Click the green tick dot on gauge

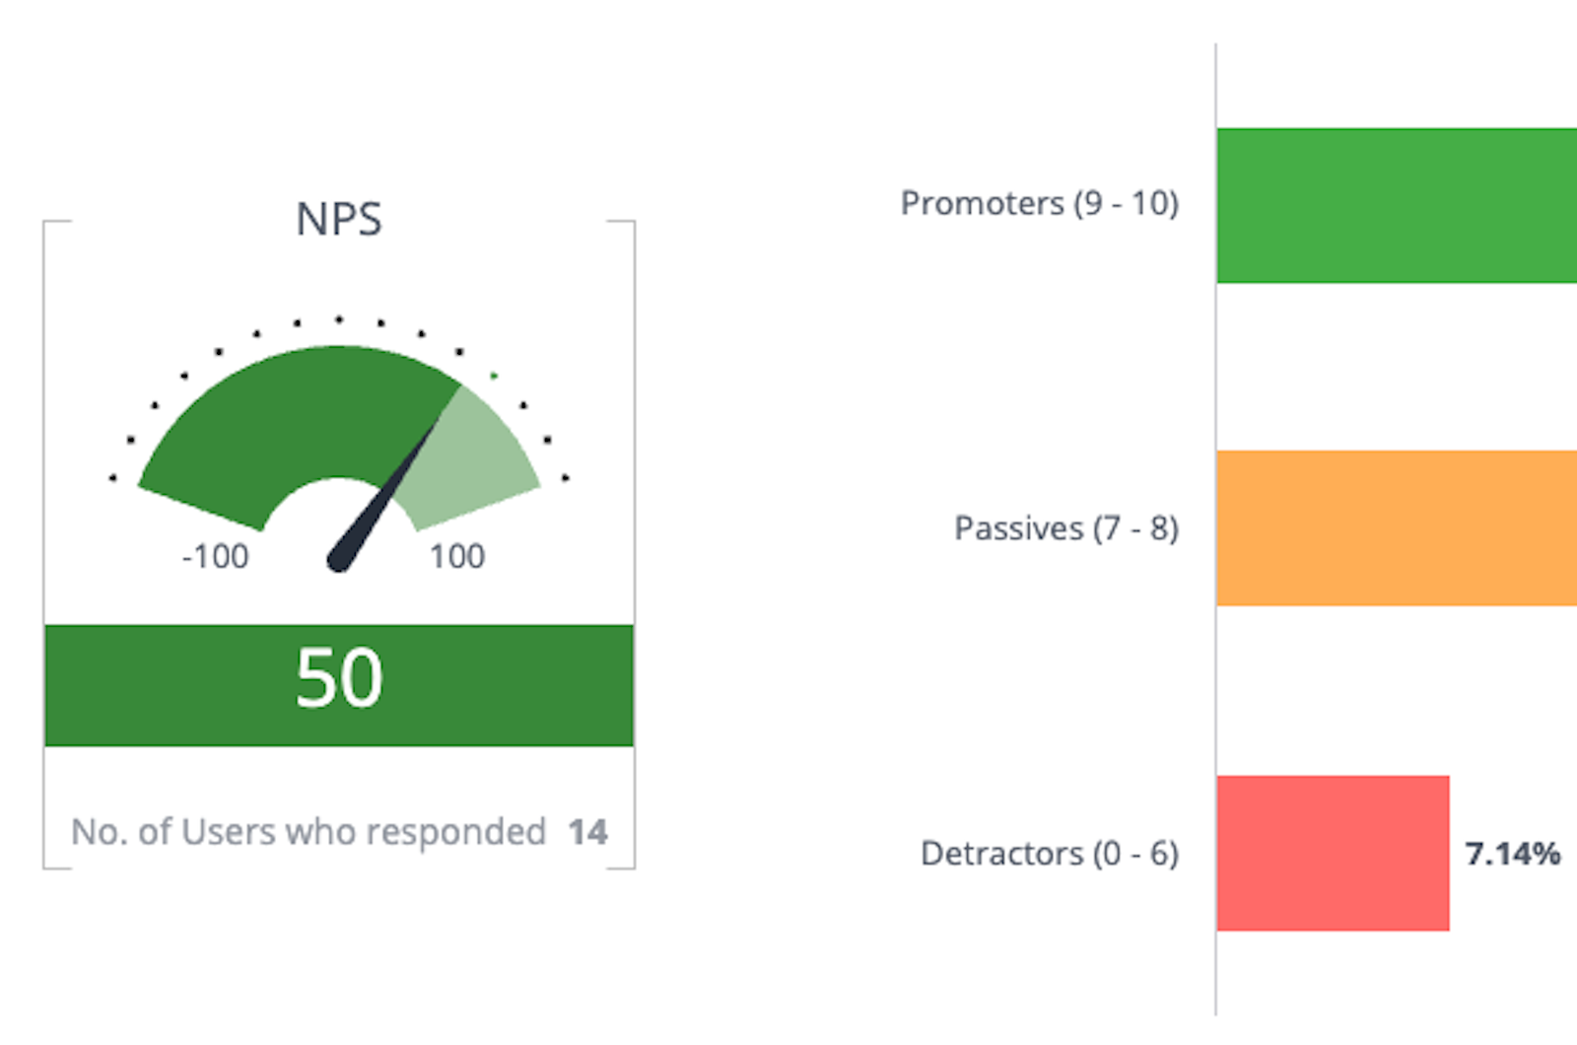pyautogui.click(x=494, y=376)
